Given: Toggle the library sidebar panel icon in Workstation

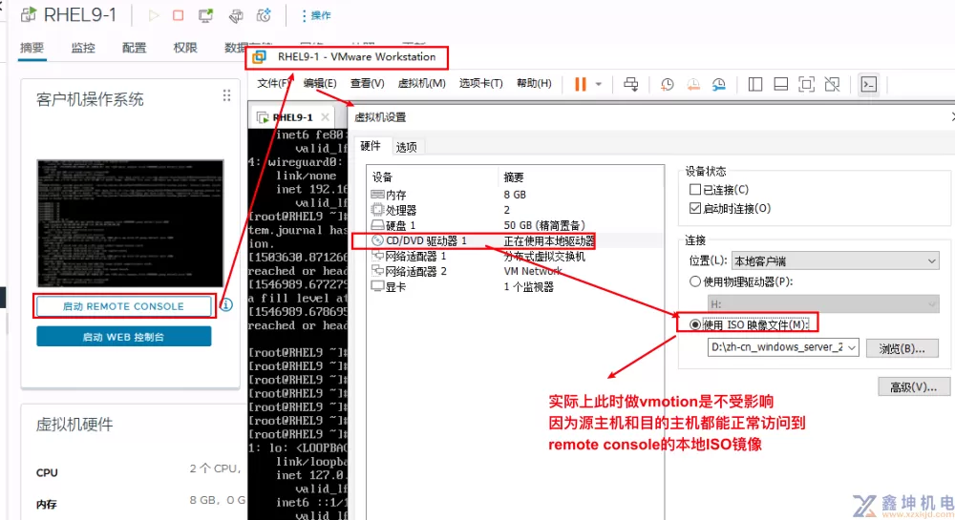Looking at the screenshot, I should (x=755, y=84).
